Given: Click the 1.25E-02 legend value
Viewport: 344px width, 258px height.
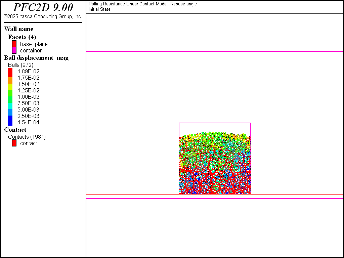Looking at the screenshot, I should click(x=28, y=90).
